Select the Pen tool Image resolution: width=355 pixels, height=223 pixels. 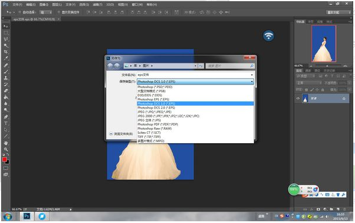[x=6, y=117]
